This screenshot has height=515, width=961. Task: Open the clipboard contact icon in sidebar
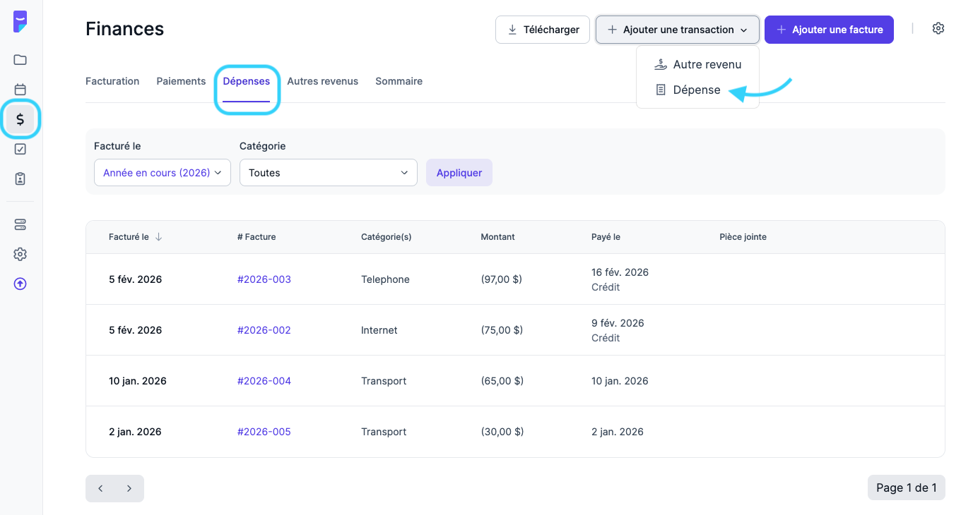20,178
